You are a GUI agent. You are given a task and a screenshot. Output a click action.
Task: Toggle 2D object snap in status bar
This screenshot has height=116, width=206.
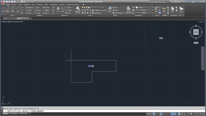pyautogui.click(x=175, y=114)
